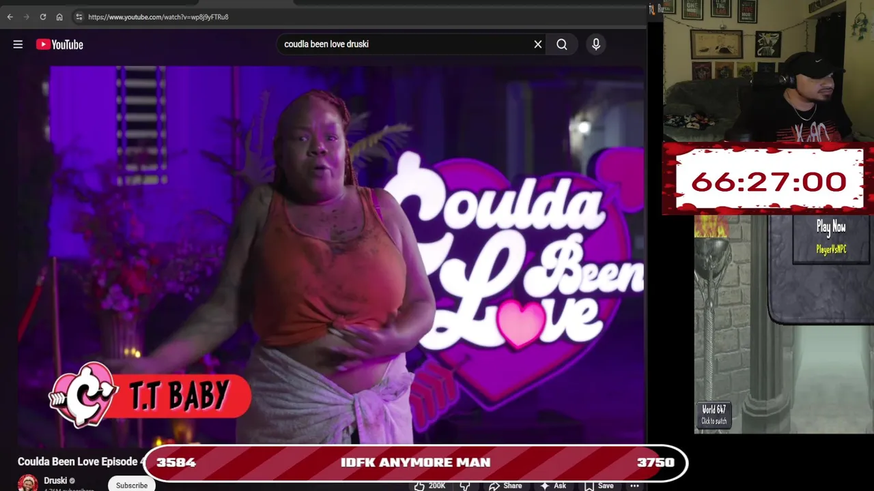The width and height of the screenshot is (874, 491).
Task: Share this video
Action: 505,486
